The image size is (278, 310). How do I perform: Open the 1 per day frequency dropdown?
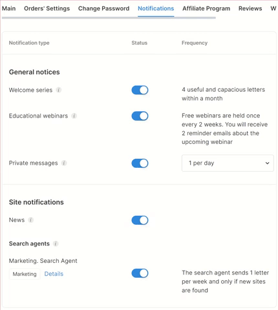click(228, 163)
